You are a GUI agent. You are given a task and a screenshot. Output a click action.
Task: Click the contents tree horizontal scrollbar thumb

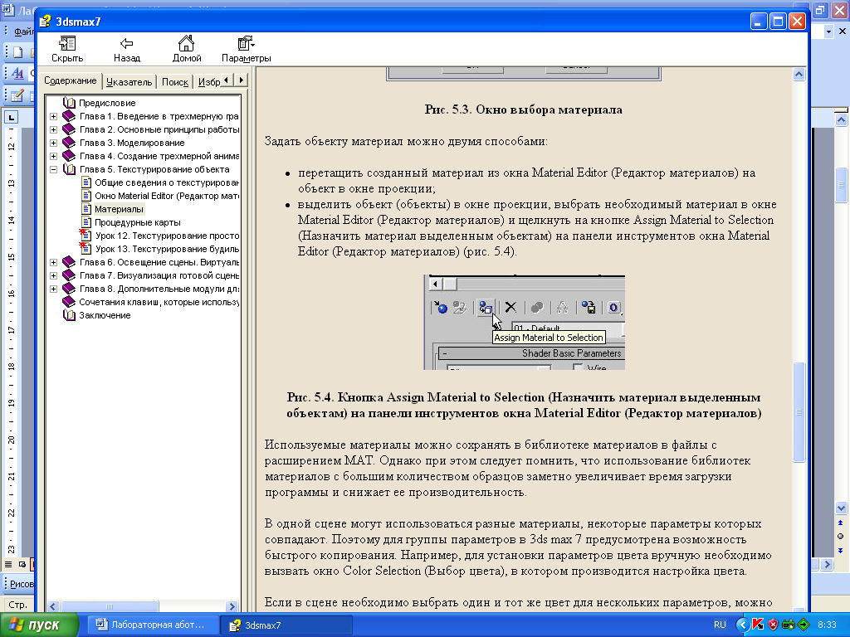[x=110, y=606]
